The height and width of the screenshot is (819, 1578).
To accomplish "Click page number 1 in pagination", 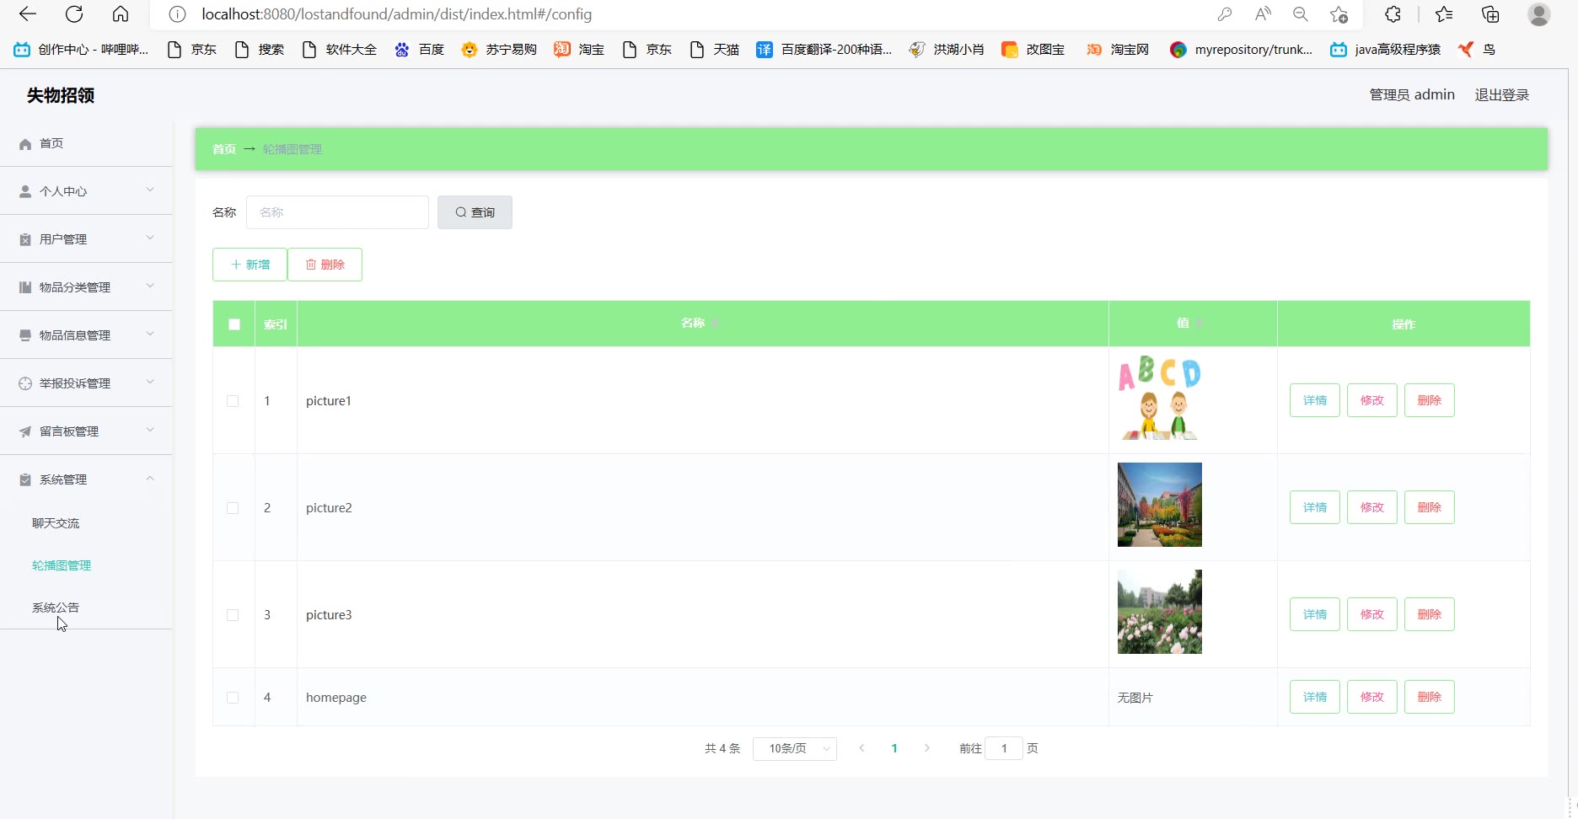I will [x=894, y=748].
